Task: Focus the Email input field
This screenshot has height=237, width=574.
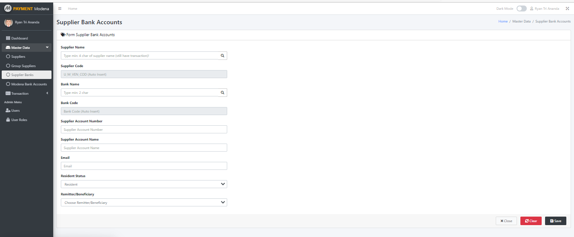Action: [144, 166]
